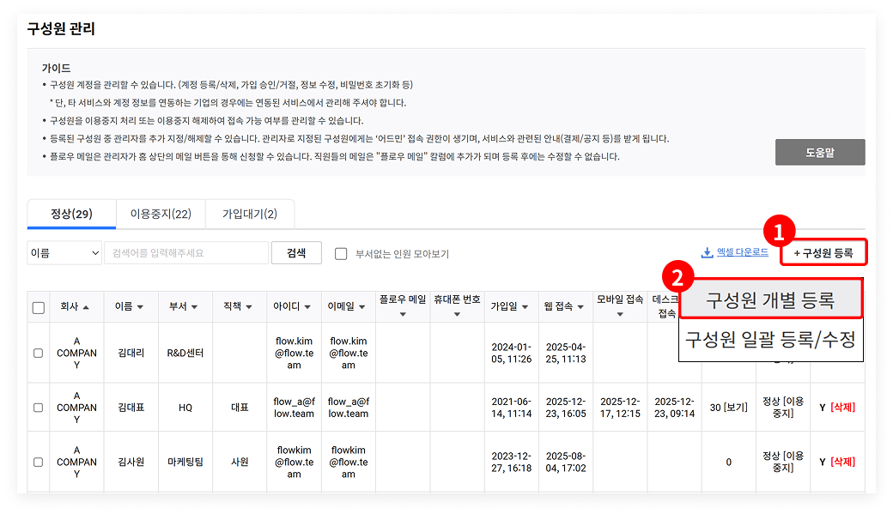Click the sort arrow on 아이디 column
The image size is (893, 514).
tap(307, 306)
